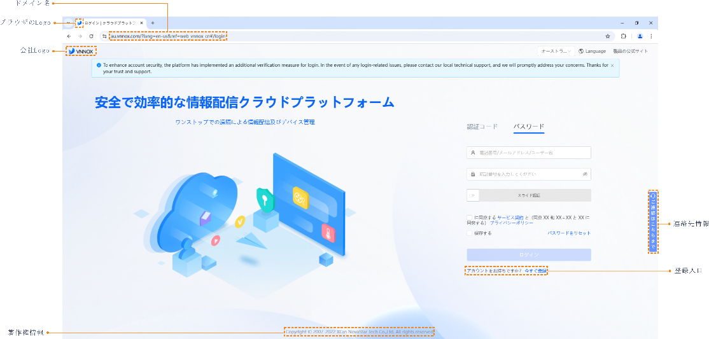Bookmark page with star icon
This screenshot has height=339, width=709.
608,36
